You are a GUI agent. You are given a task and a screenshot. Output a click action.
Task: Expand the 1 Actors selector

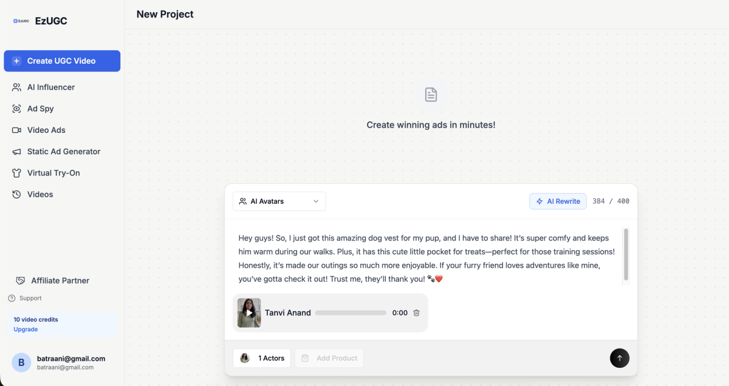click(x=261, y=358)
